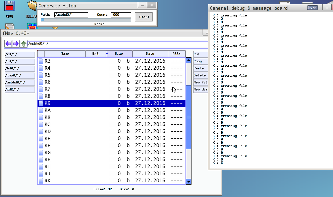Sort files by the Name column header
The image size is (333, 197).
pyautogui.click(x=65, y=54)
